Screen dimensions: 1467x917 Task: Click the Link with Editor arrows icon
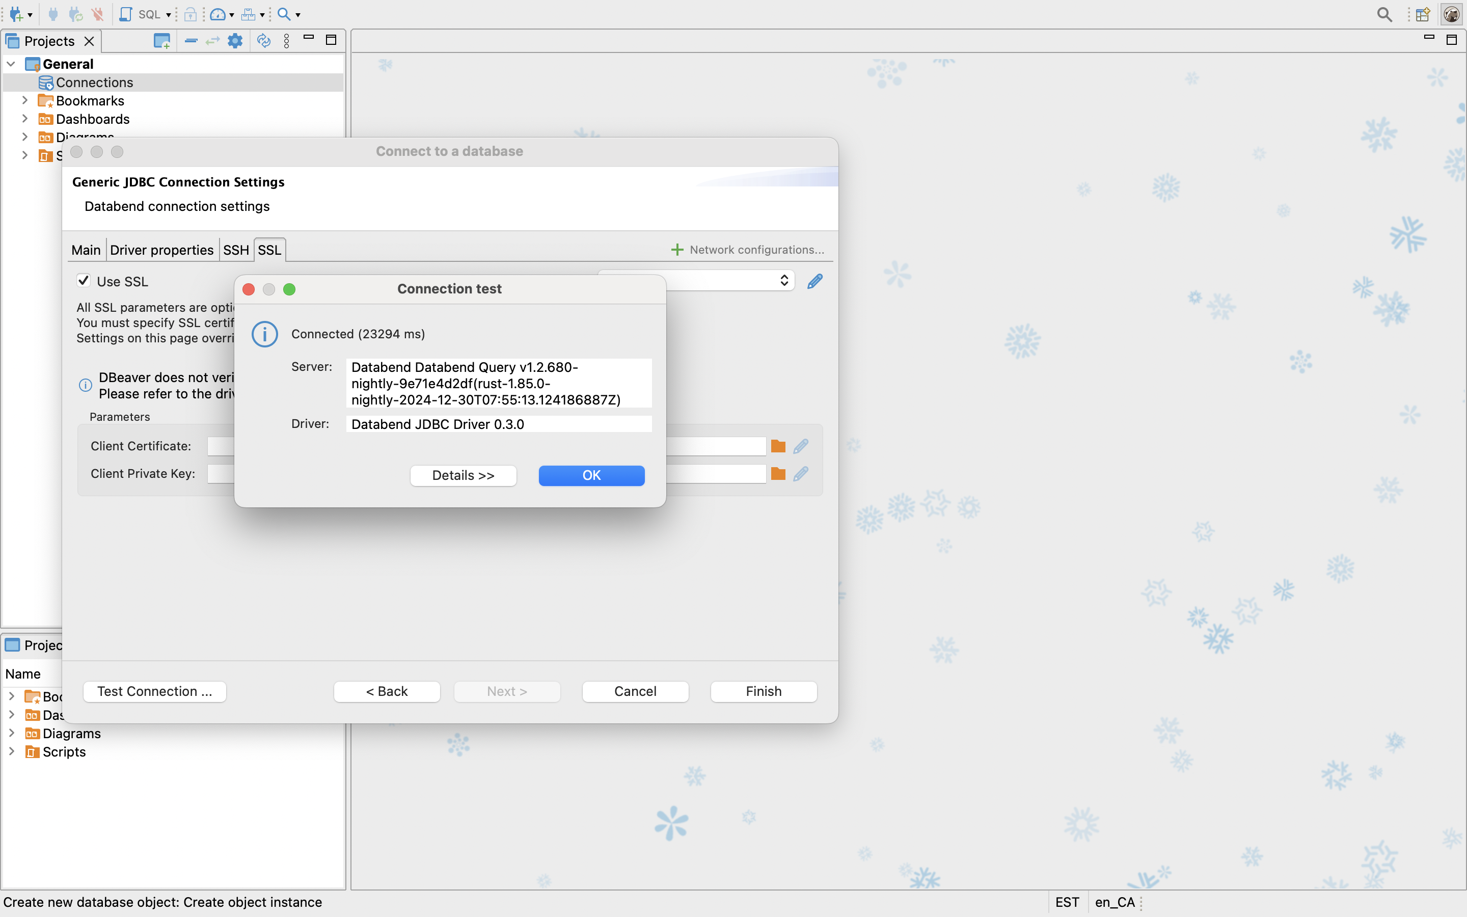pyautogui.click(x=212, y=41)
